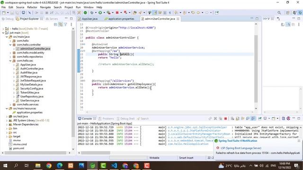The image size is (303, 170).
Task: Open Visual Studio Code from taskbar
Action: pos(114,166)
